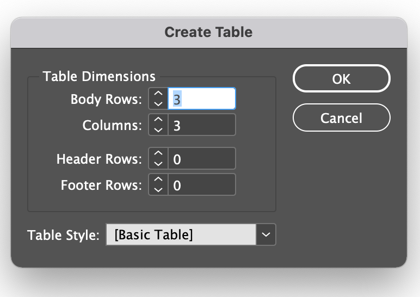Click the "Body Rows:" label

(106, 100)
